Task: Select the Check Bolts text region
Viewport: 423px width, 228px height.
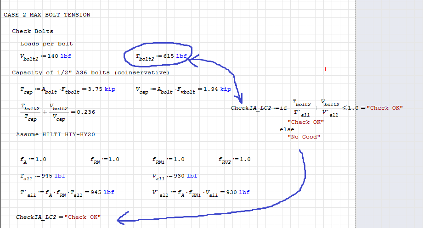Action: (32, 31)
